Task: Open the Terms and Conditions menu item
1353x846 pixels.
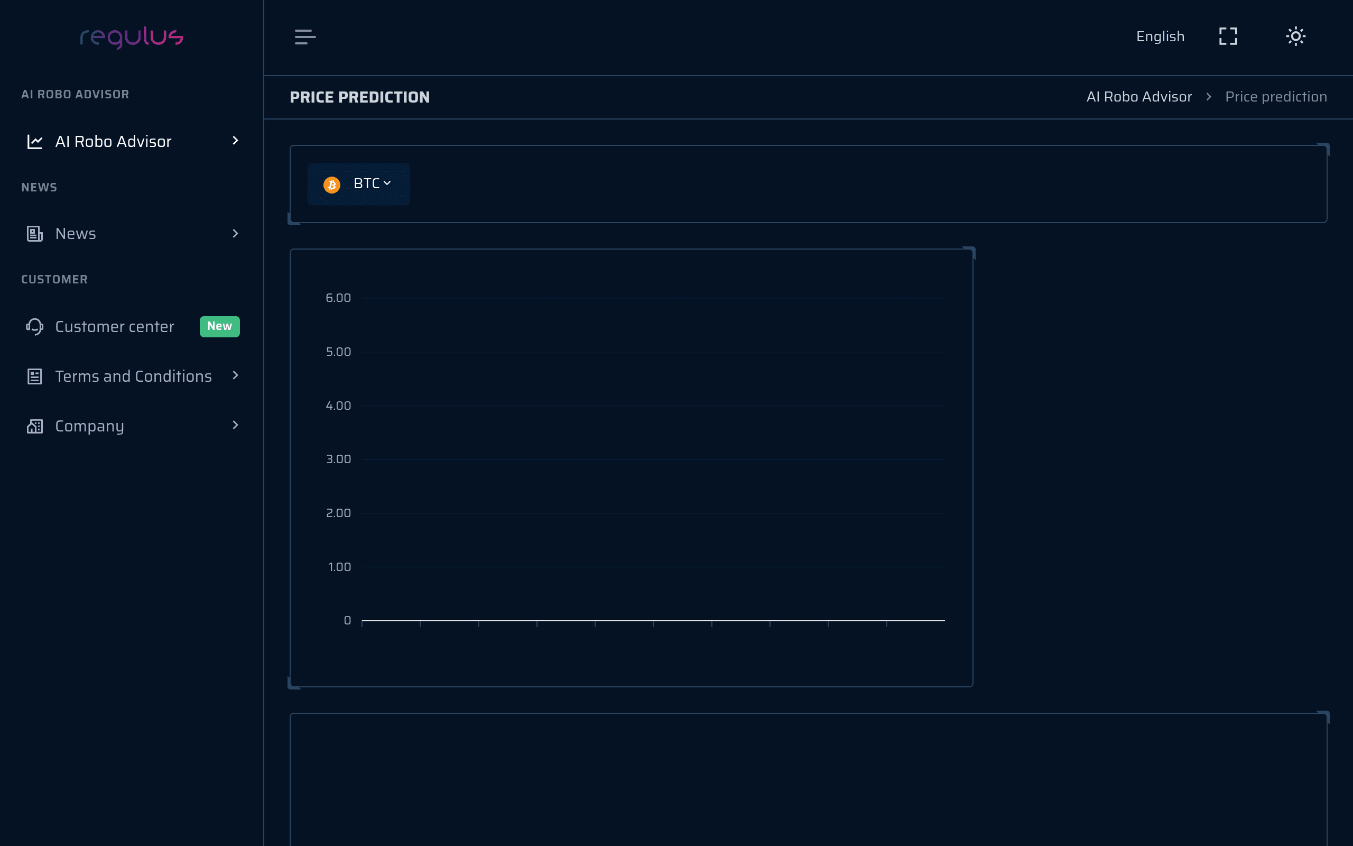Action: tap(132, 376)
